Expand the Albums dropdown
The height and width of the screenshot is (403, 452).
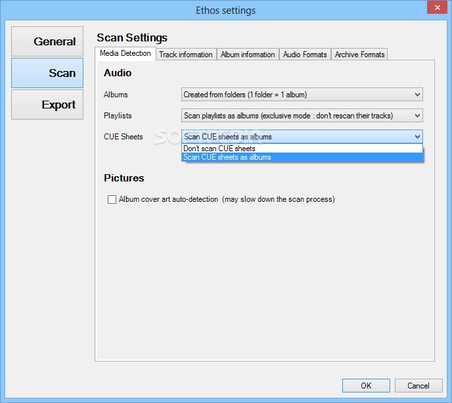pos(302,95)
